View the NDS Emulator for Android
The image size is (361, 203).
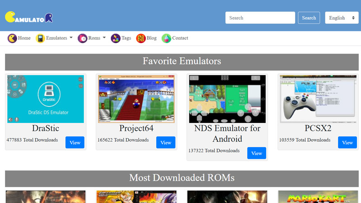256,153
